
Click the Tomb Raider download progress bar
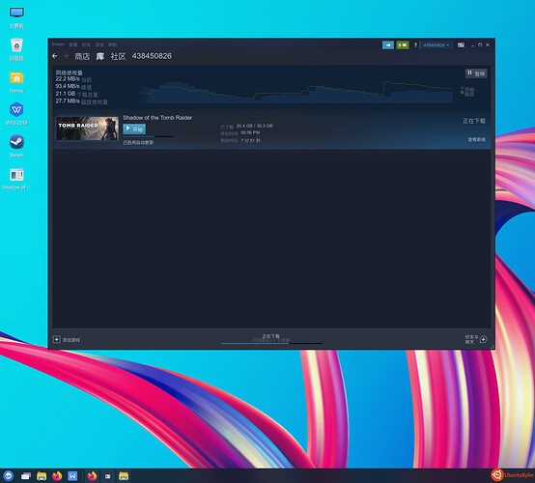click(148, 136)
